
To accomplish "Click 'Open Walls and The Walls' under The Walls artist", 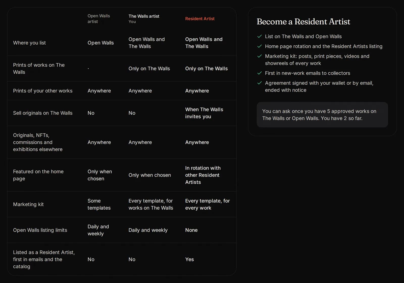I will 146,43.
